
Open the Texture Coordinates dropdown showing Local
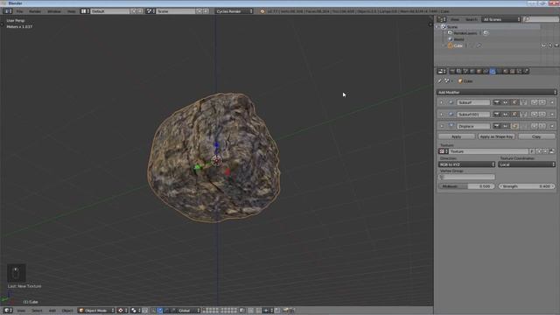527,164
